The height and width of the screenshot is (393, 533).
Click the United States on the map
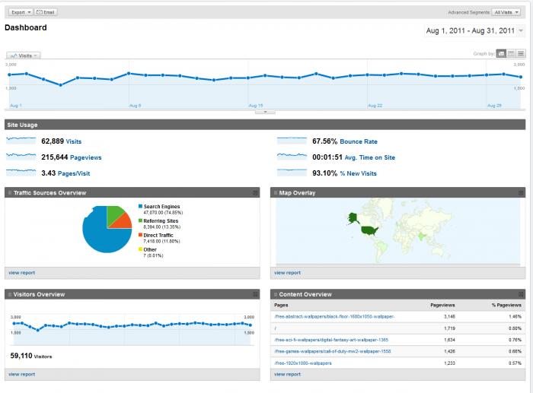(x=369, y=231)
